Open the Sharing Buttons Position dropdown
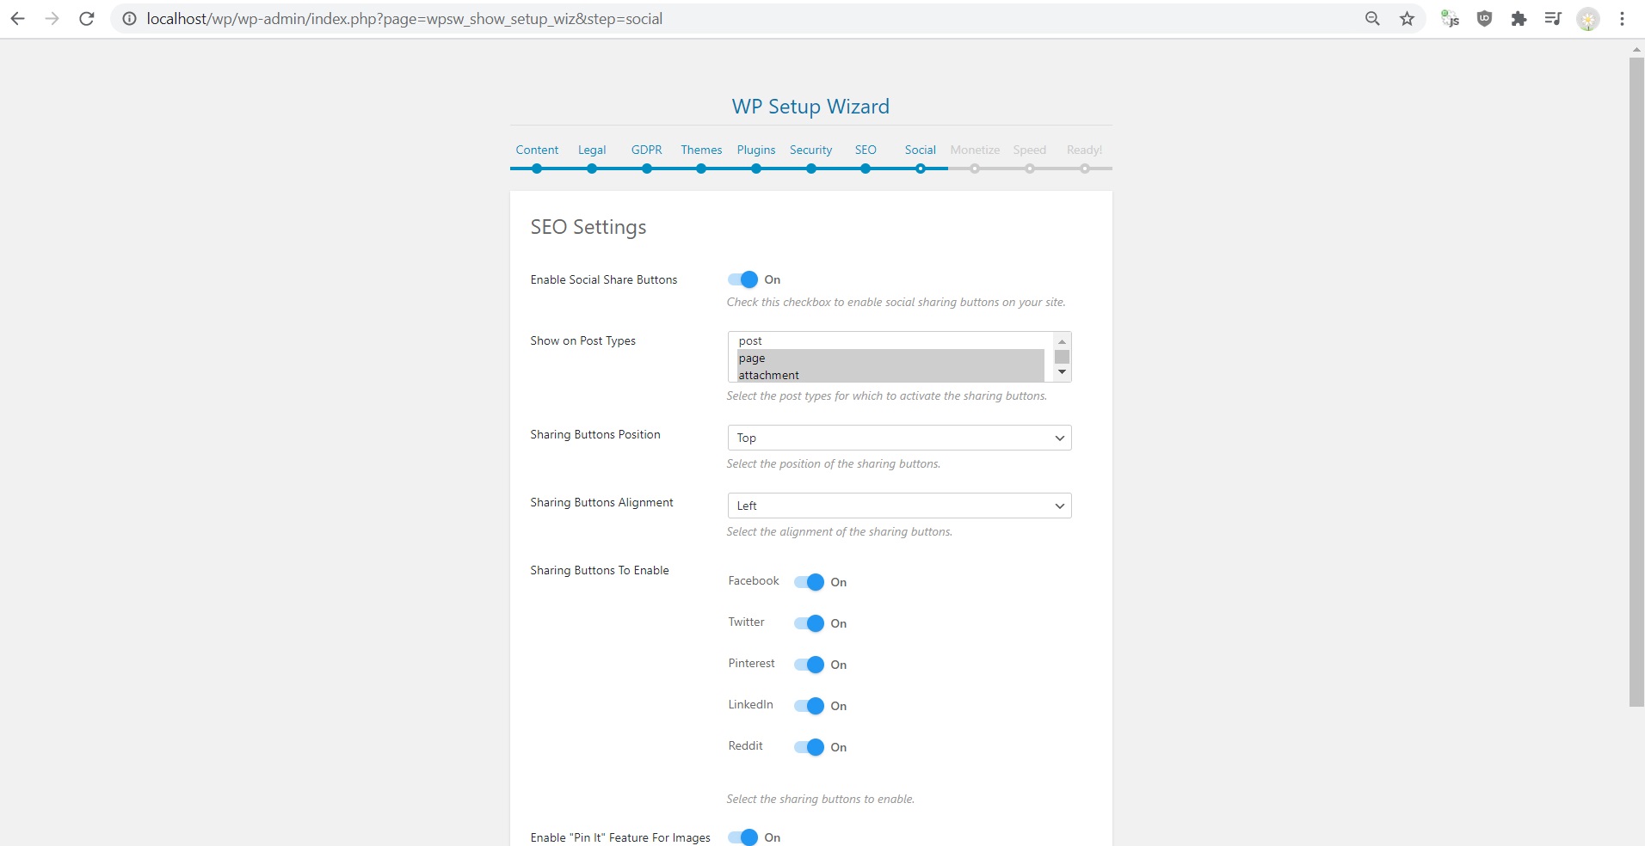Image resolution: width=1645 pixels, height=846 pixels. coord(898,438)
